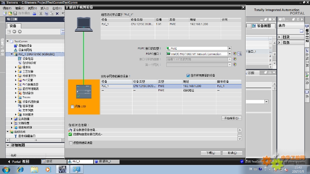Expand the PLC variables tree node
The image size is (310, 174).
(x=16, y=80)
